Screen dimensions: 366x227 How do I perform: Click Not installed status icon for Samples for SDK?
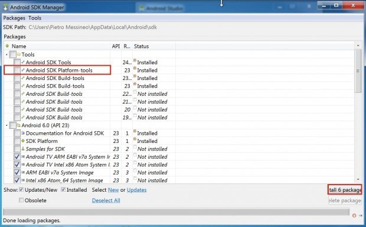point(135,147)
